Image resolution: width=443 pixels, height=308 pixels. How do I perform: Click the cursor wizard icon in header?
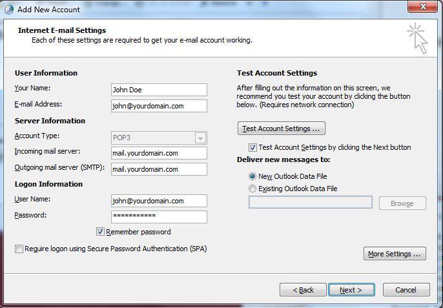tap(418, 39)
